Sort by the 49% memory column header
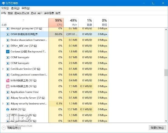Screen dimensions: 168x133 pos(71,23)
